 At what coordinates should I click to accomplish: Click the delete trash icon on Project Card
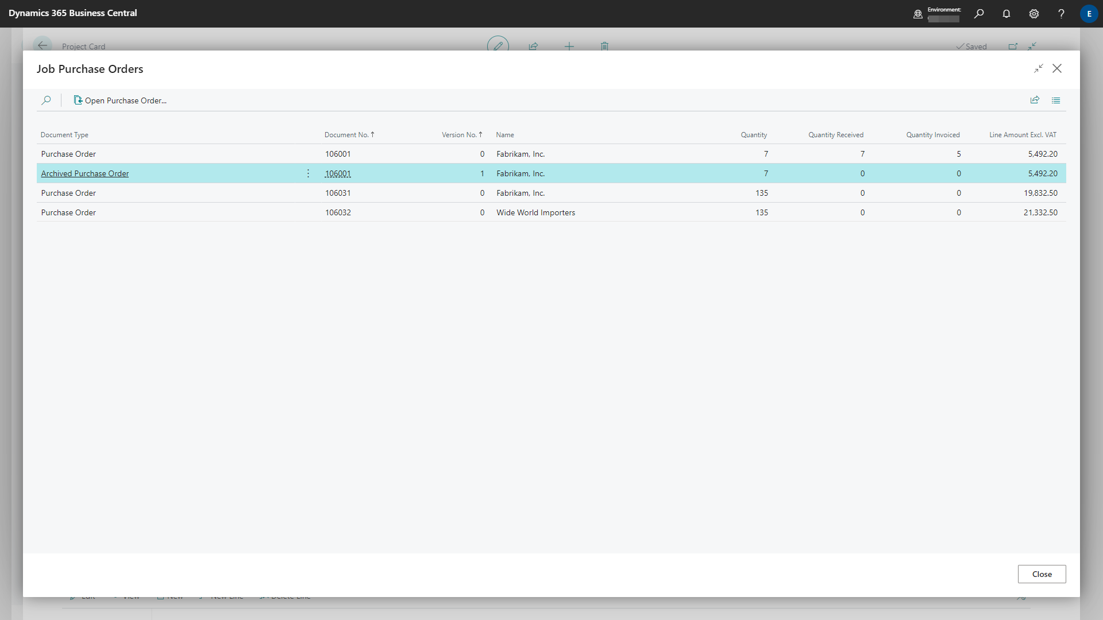coord(604,46)
